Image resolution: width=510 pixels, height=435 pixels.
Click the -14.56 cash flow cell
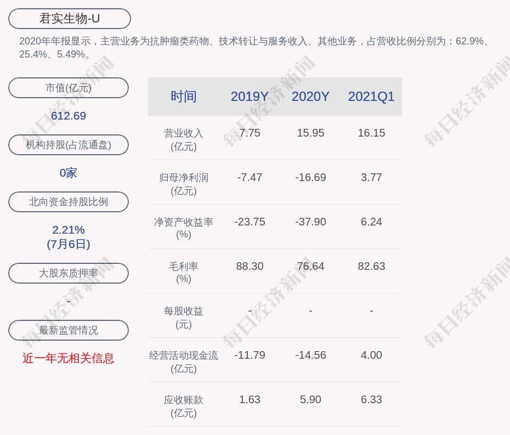(310, 355)
